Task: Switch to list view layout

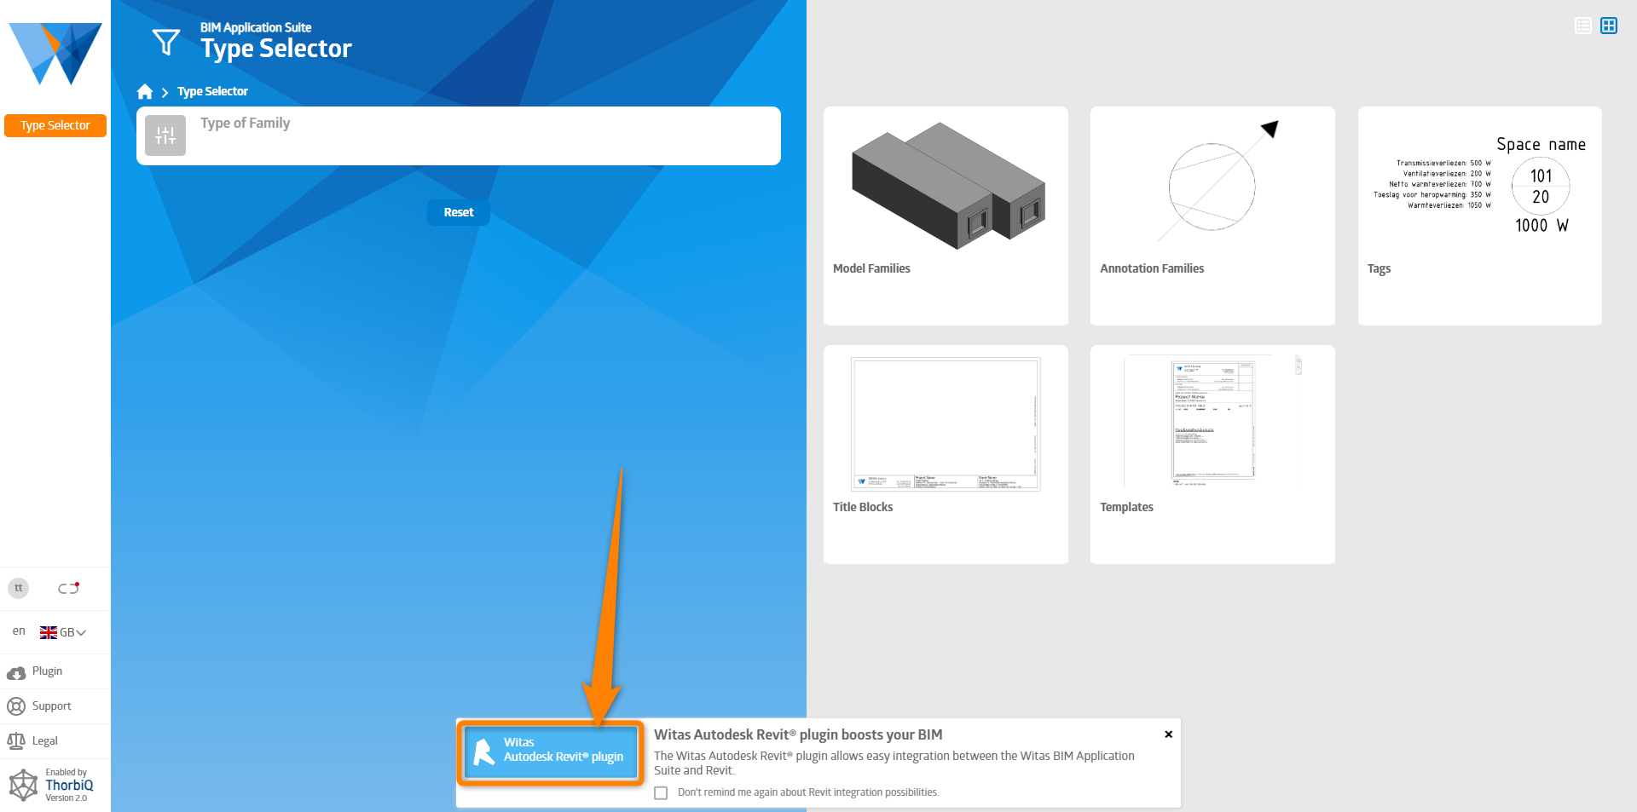Action: click(x=1583, y=26)
